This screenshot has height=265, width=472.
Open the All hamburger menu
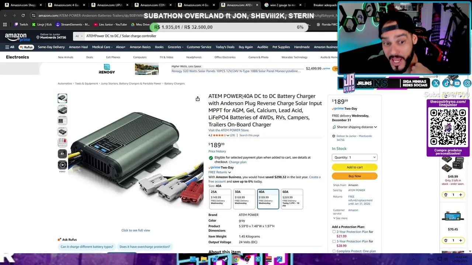coord(10,47)
